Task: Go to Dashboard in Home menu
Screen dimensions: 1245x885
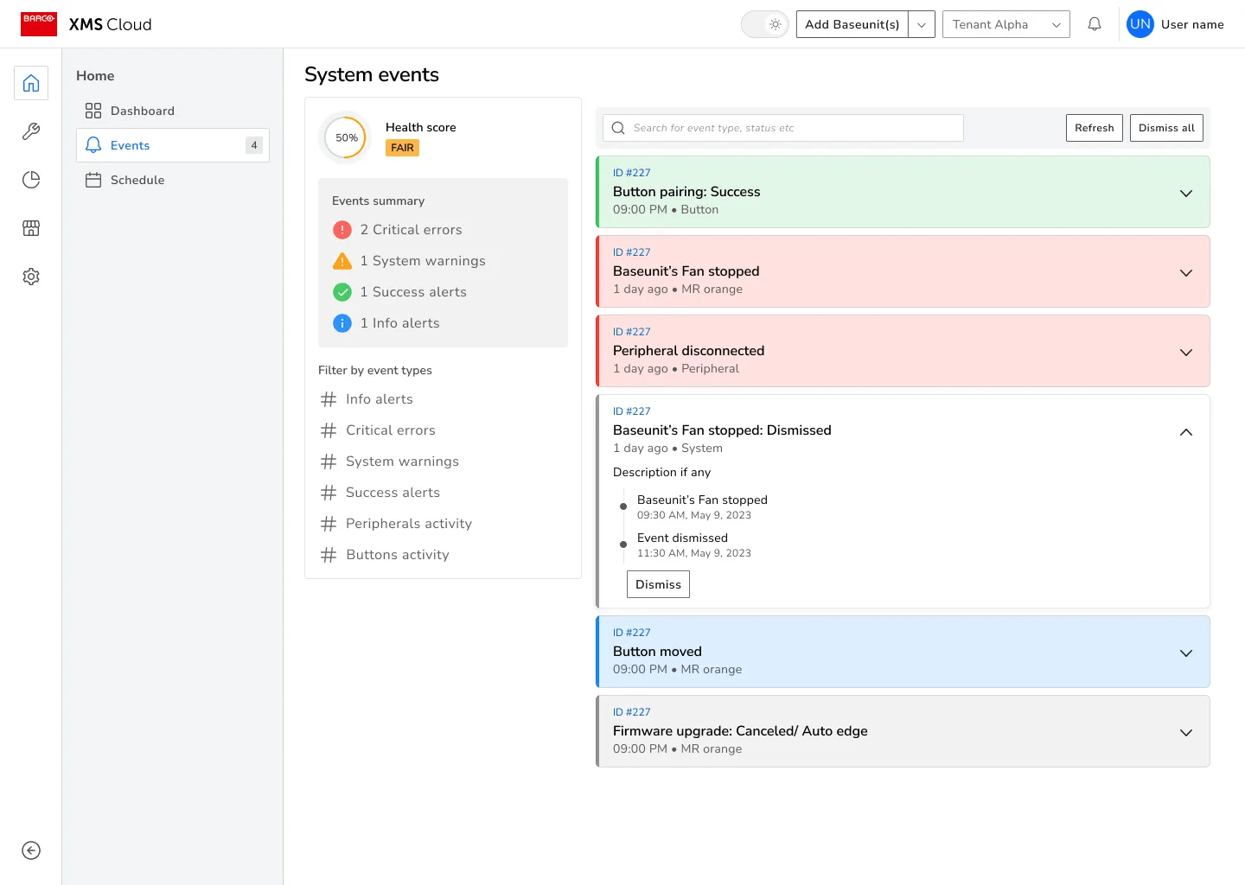Action: point(143,111)
